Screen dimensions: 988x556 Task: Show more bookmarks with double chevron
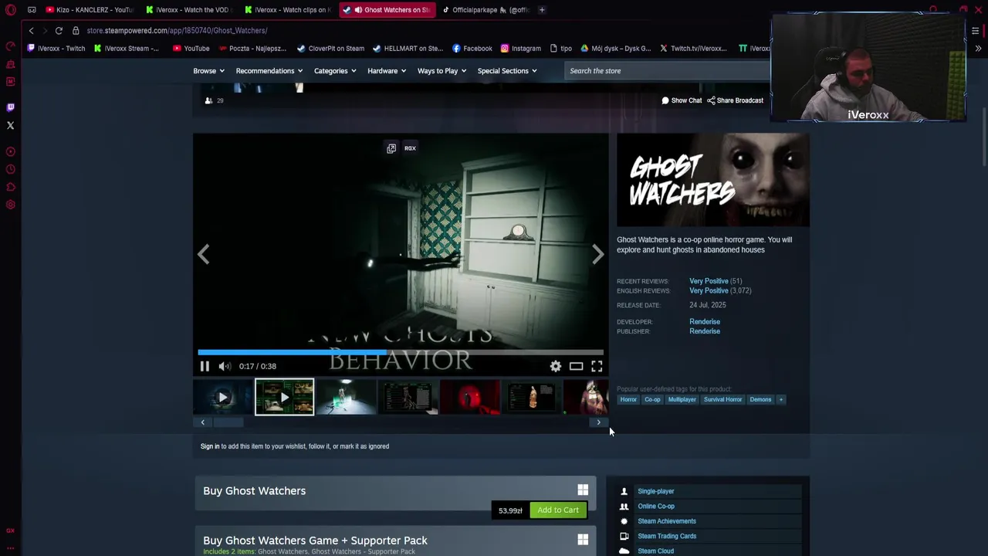(x=978, y=48)
